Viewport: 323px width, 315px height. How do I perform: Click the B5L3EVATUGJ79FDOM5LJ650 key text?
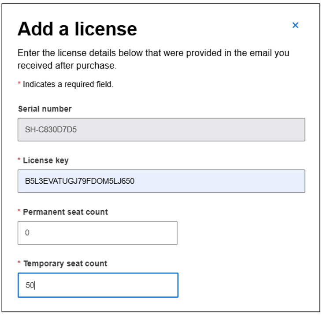(x=79, y=181)
